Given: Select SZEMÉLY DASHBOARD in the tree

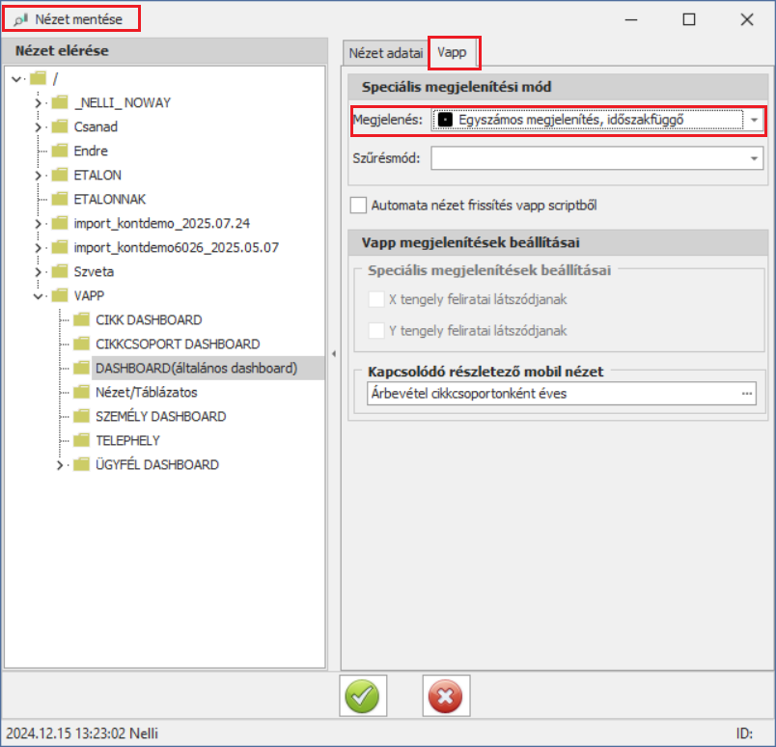Looking at the screenshot, I should coord(160,416).
